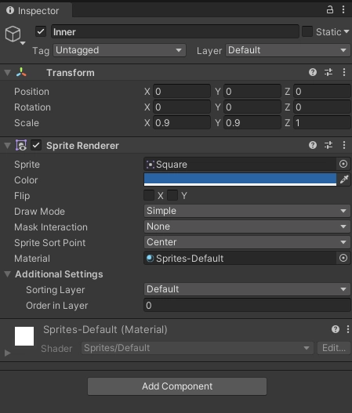Screen dimensions: 352x413
Task: Click the Add Component button
Action: point(177,386)
